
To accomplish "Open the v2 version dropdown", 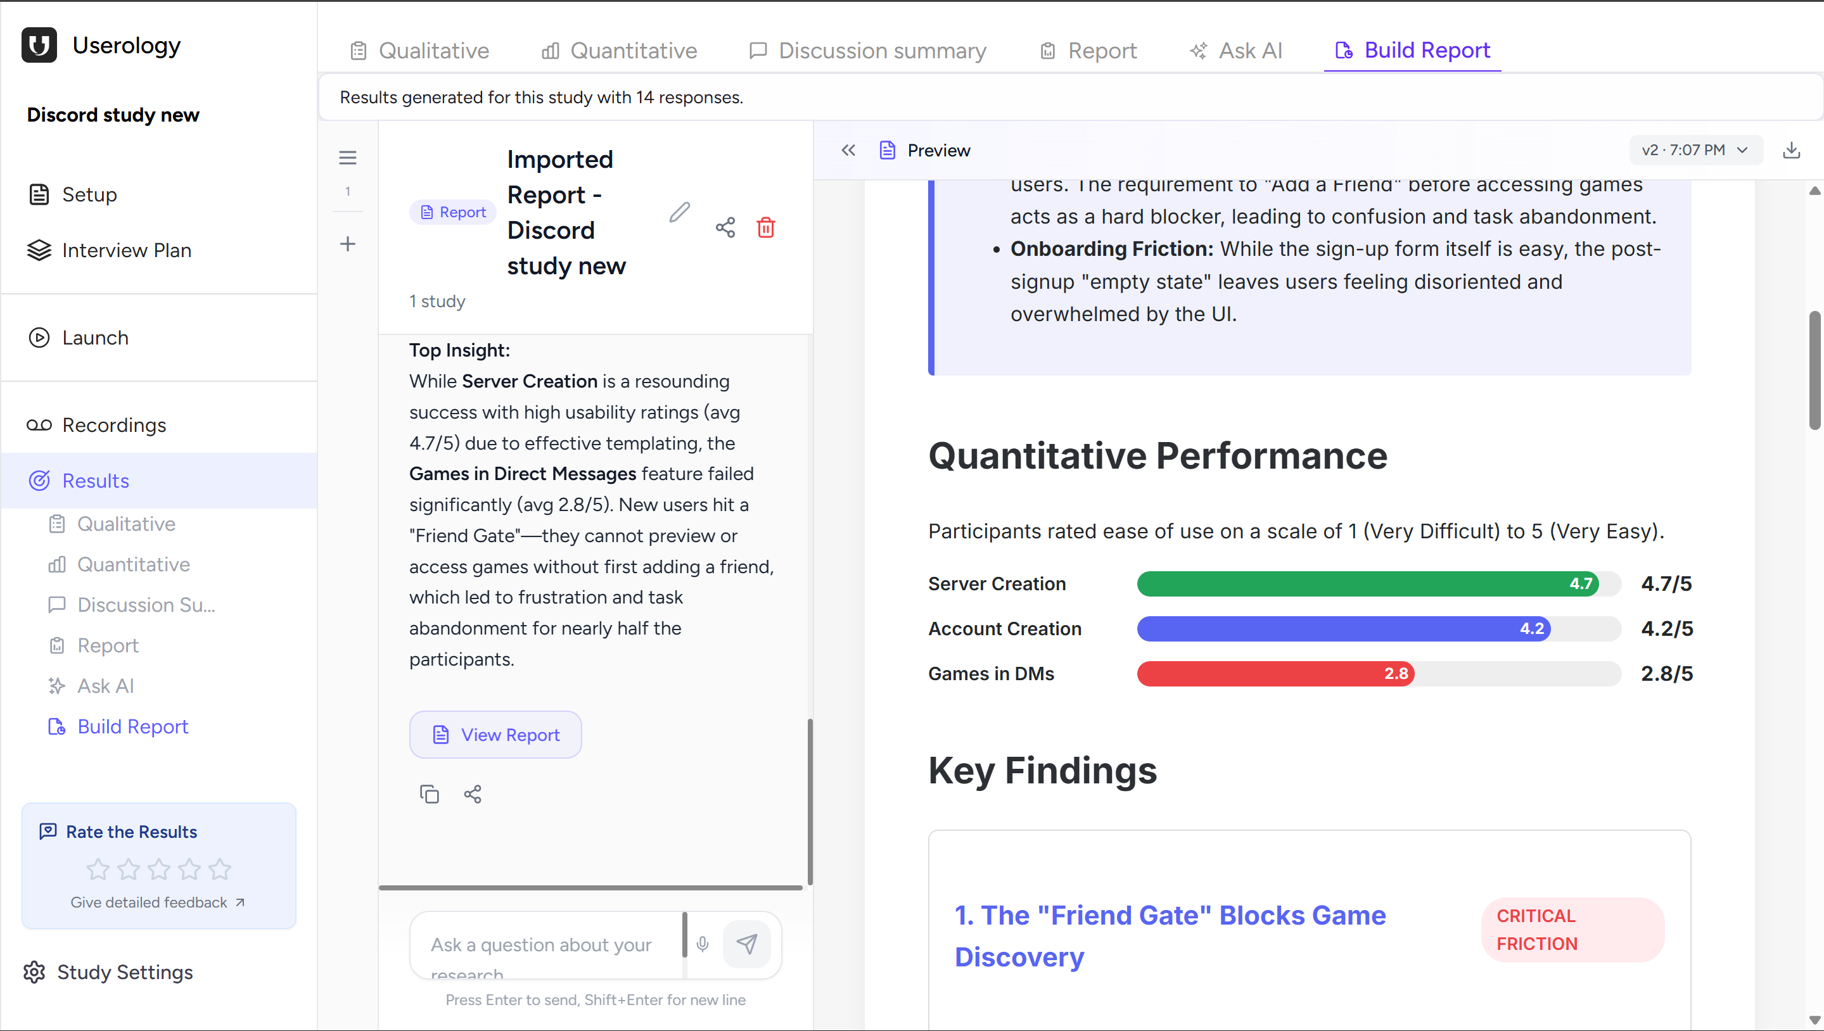I will coord(1694,149).
